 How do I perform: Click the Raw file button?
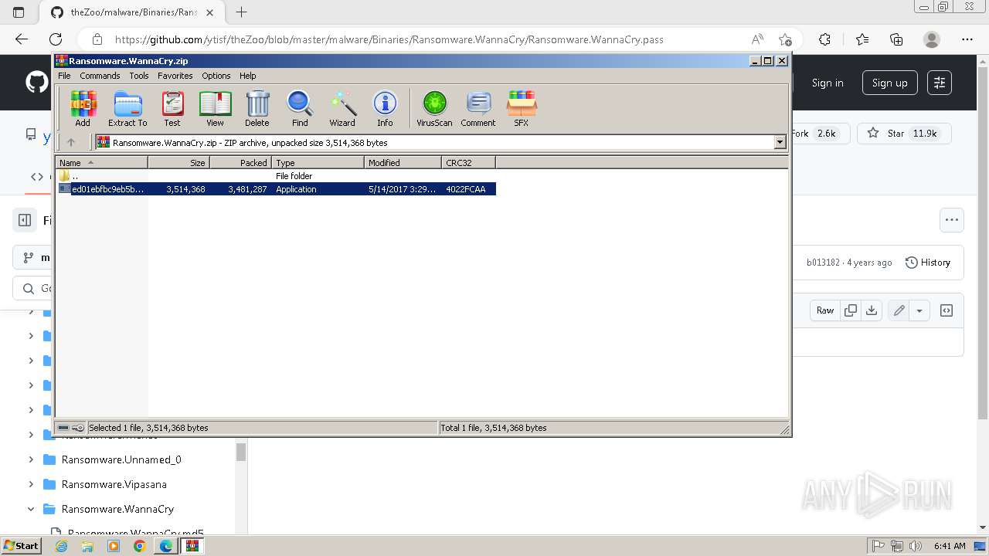[825, 310]
